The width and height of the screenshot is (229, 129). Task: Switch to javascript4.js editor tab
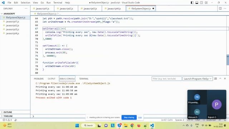click(114, 9)
